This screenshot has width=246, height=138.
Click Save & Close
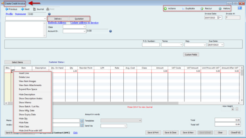[x=171, y=133]
